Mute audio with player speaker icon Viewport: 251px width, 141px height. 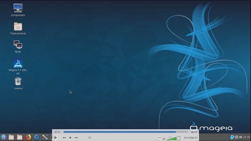[x=164, y=139]
